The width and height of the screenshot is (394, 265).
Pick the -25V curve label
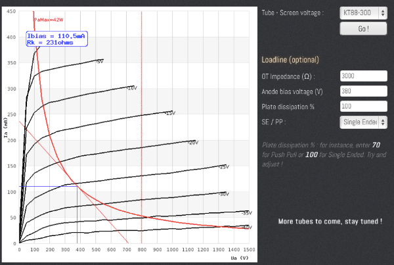pyautogui.click(x=223, y=167)
